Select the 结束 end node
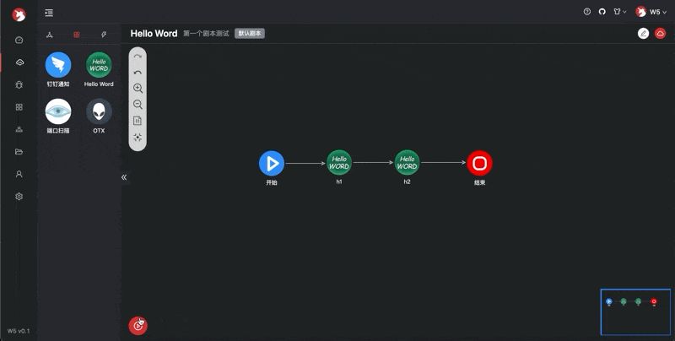 coord(479,163)
